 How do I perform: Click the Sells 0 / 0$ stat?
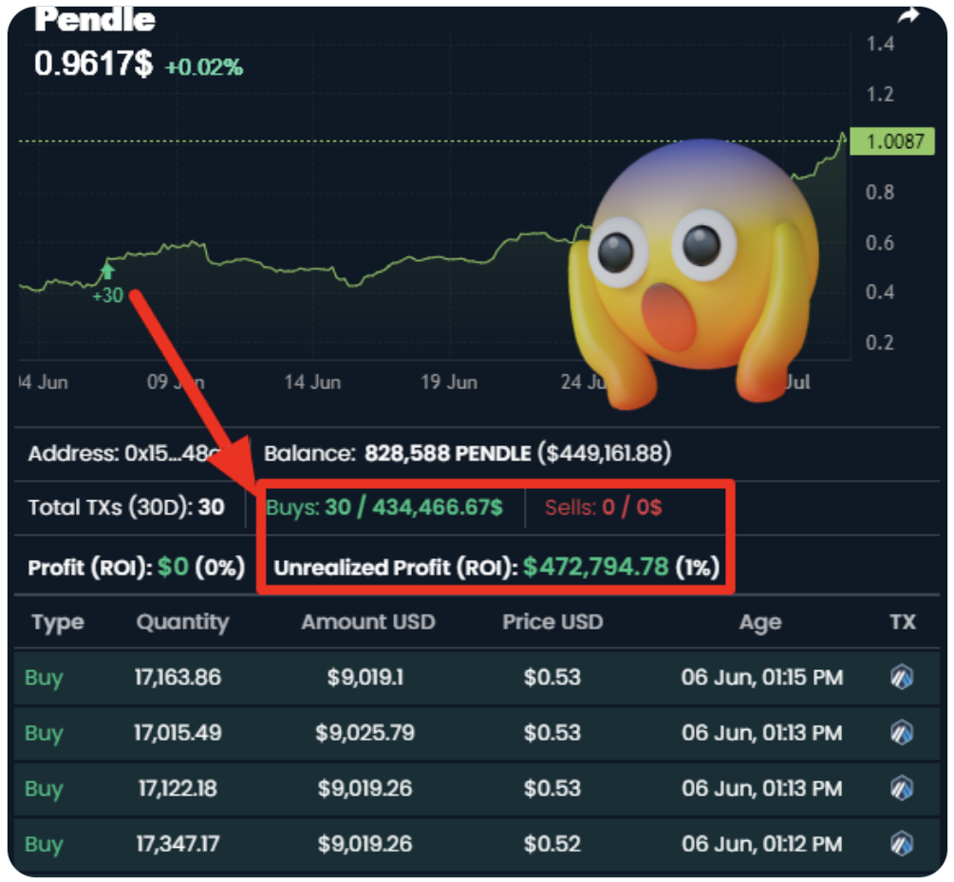[603, 507]
